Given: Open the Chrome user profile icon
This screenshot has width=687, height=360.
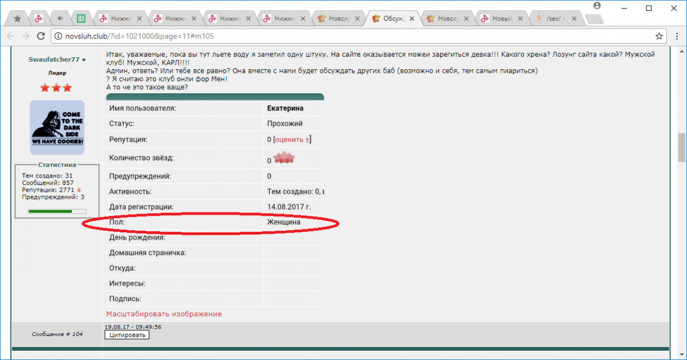Looking at the screenshot, I should click(597, 6).
